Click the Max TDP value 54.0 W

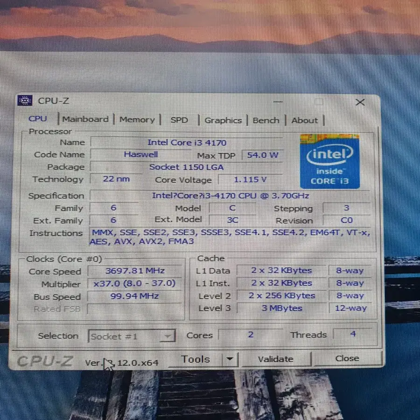pos(262,155)
